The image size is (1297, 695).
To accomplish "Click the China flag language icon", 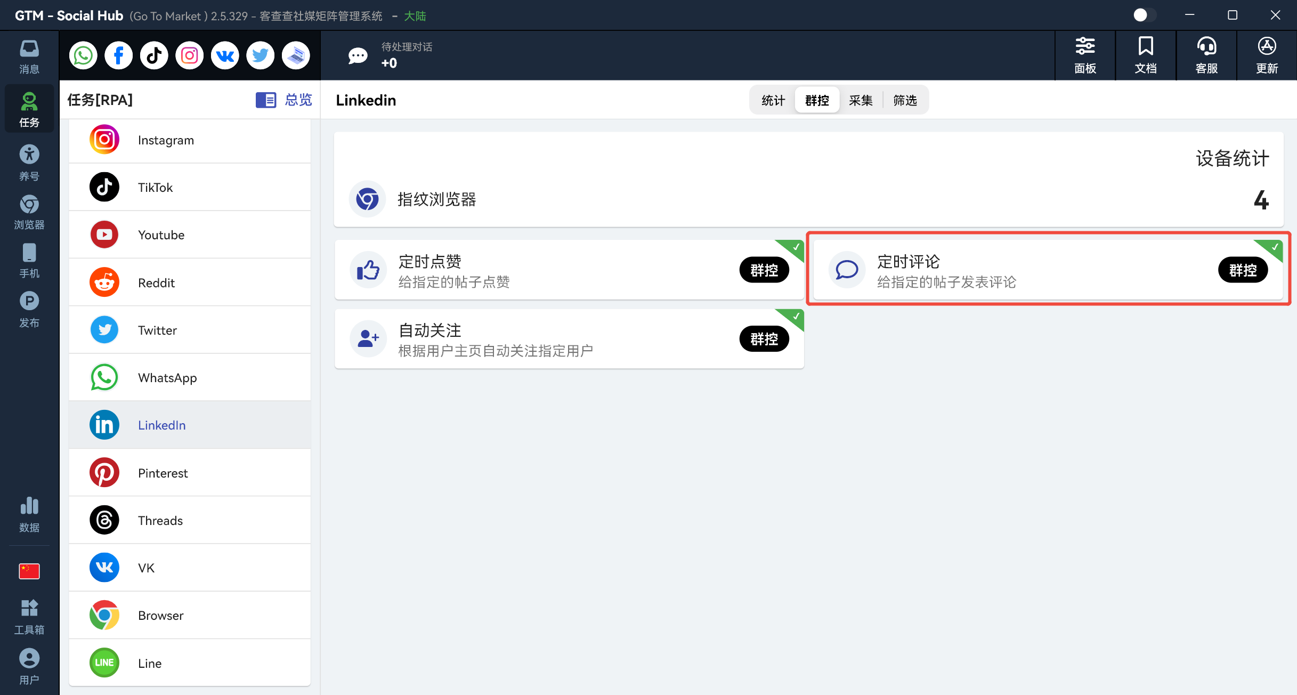I will 29,571.
